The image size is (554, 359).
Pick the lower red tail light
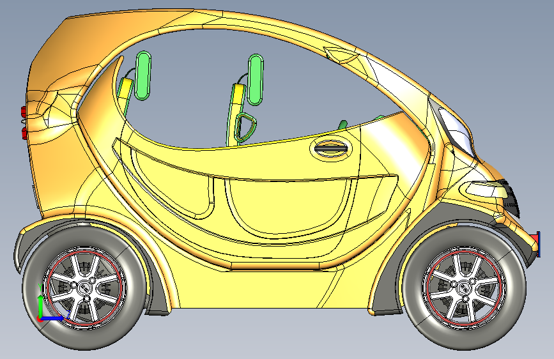coord(24,134)
